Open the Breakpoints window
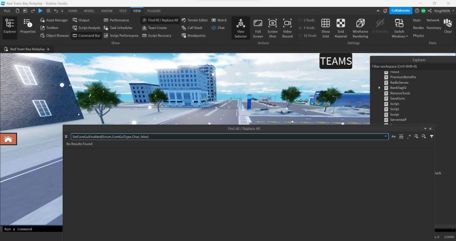456x241 pixels. point(193,36)
